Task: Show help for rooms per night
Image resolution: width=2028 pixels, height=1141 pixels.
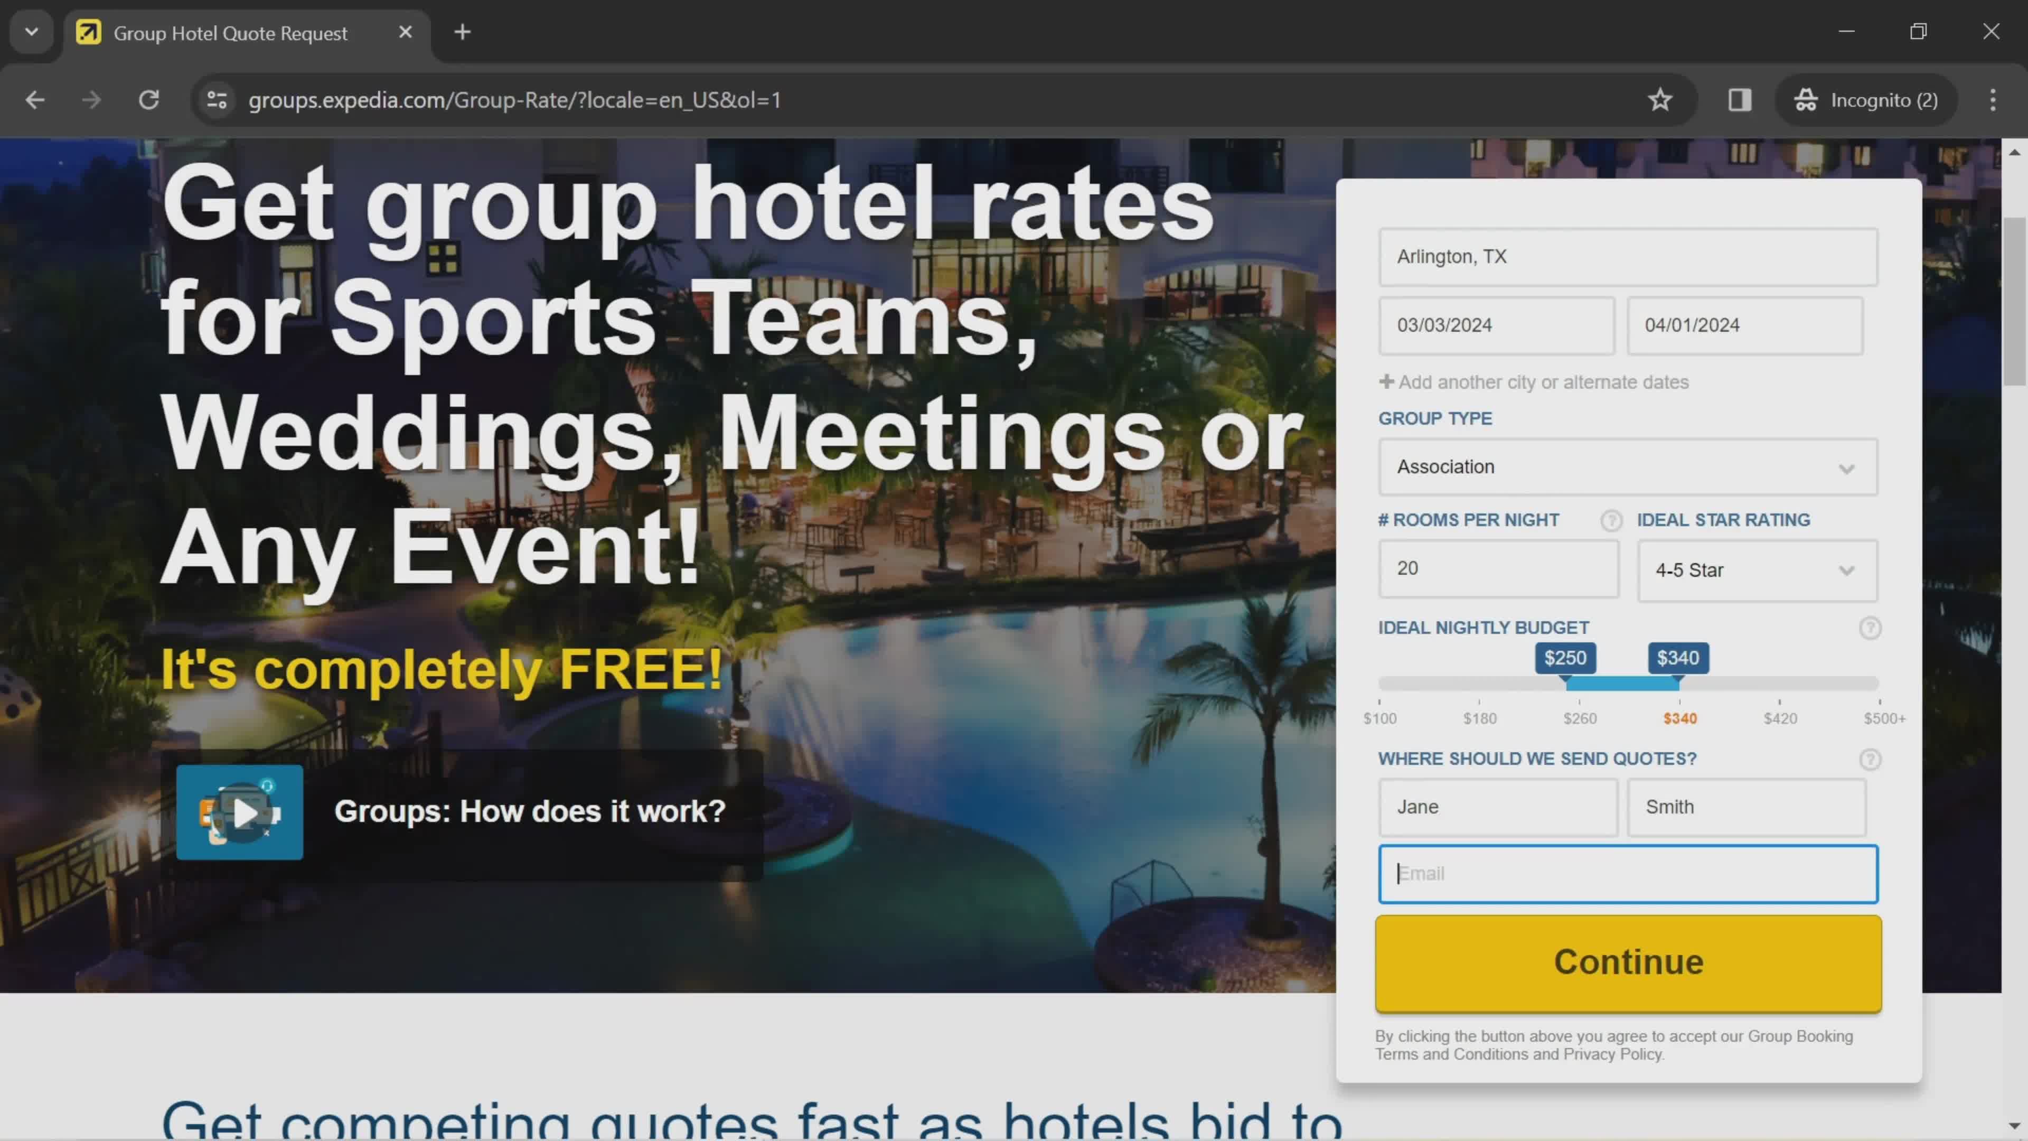Action: [x=1611, y=520]
